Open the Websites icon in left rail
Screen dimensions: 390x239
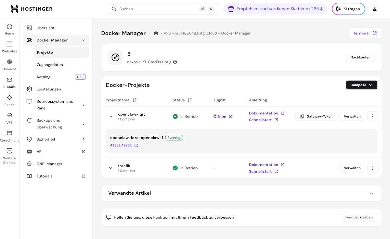9,44
